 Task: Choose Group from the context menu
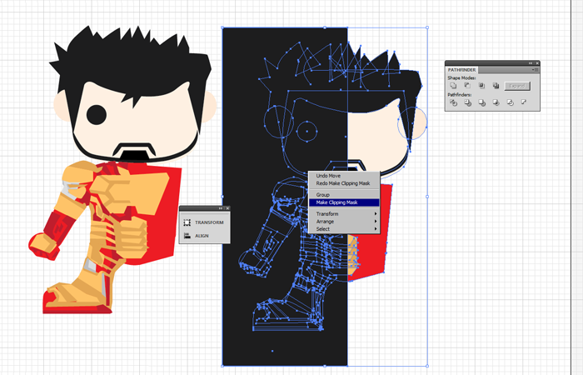click(x=344, y=195)
